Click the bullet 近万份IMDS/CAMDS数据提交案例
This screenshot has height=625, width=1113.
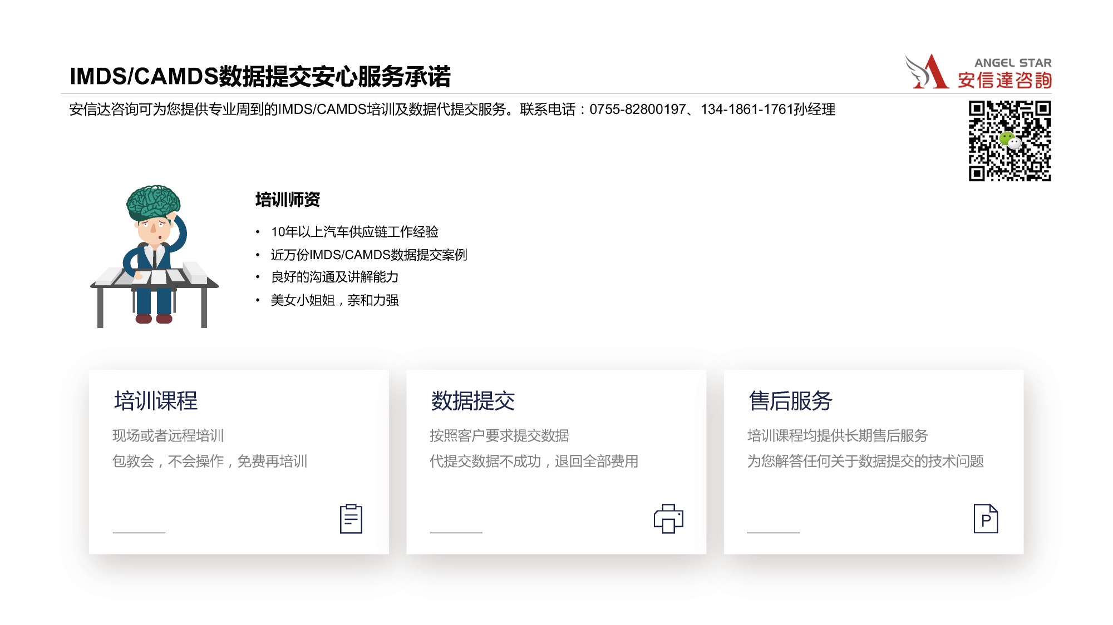click(x=369, y=255)
